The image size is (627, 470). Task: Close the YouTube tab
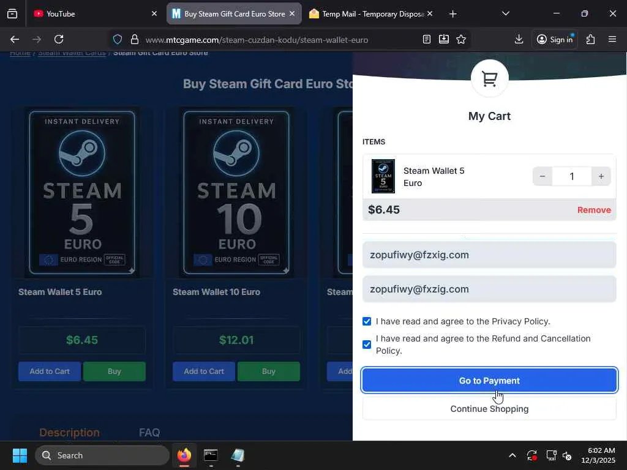click(x=154, y=13)
